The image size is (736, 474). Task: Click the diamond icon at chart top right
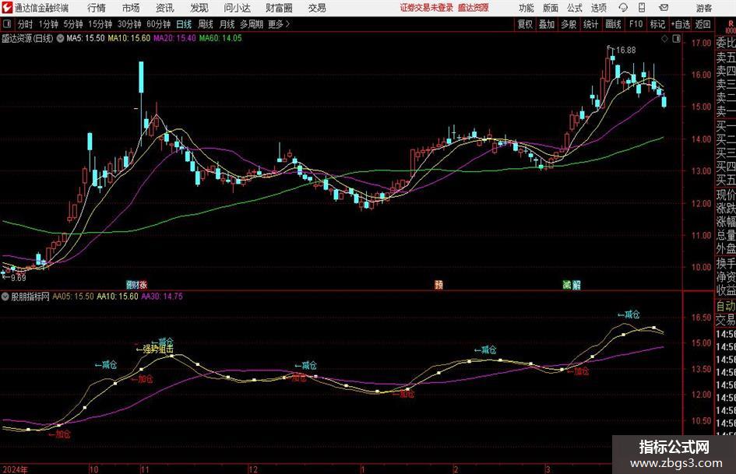coord(664,39)
